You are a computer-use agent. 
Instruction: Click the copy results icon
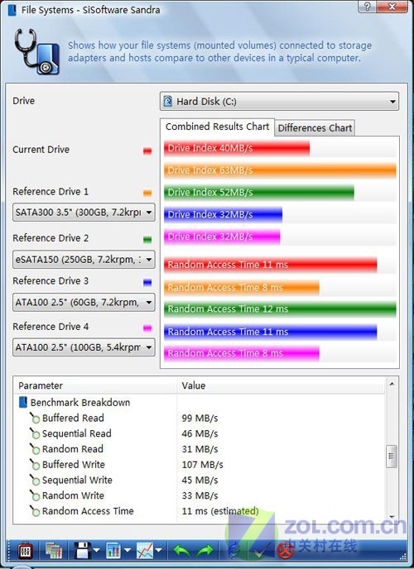pos(54,551)
